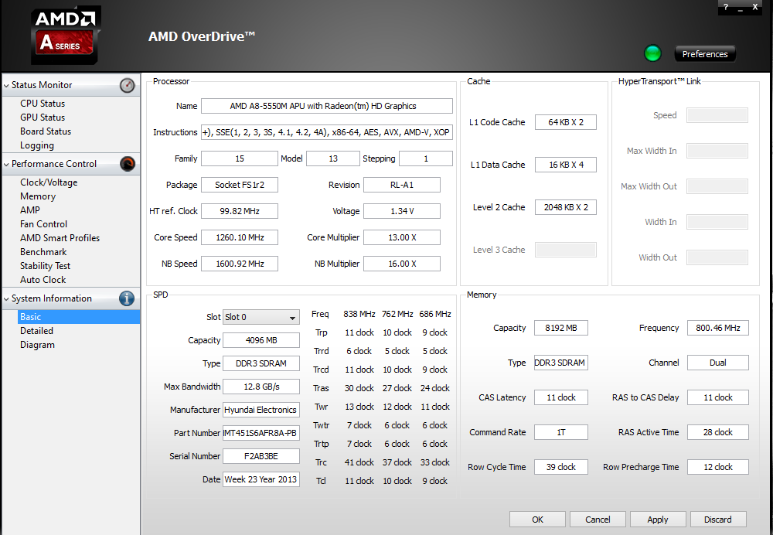
Task: Click the NB Multiplier value 16.00 X
Action: pos(402,264)
